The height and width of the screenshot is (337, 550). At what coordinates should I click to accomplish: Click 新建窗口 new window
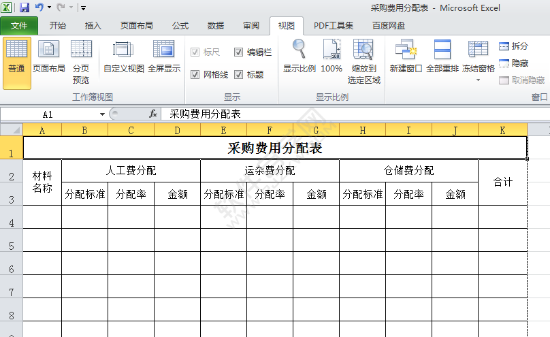pyautogui.click(x=406, y=57)
